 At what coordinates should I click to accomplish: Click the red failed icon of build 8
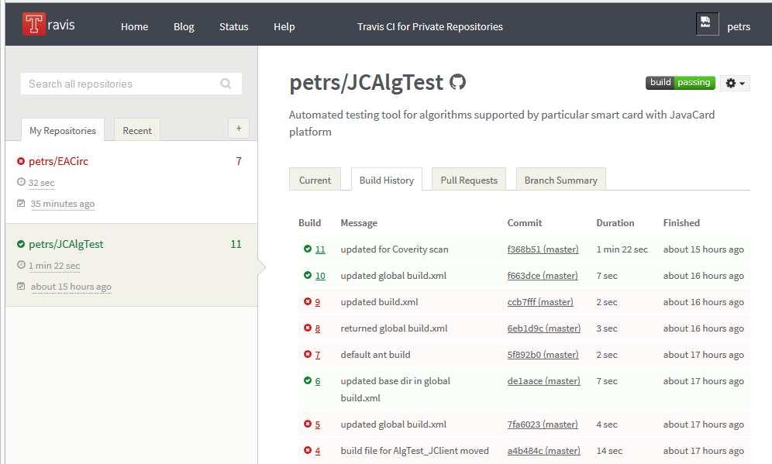tap(308, 328)
